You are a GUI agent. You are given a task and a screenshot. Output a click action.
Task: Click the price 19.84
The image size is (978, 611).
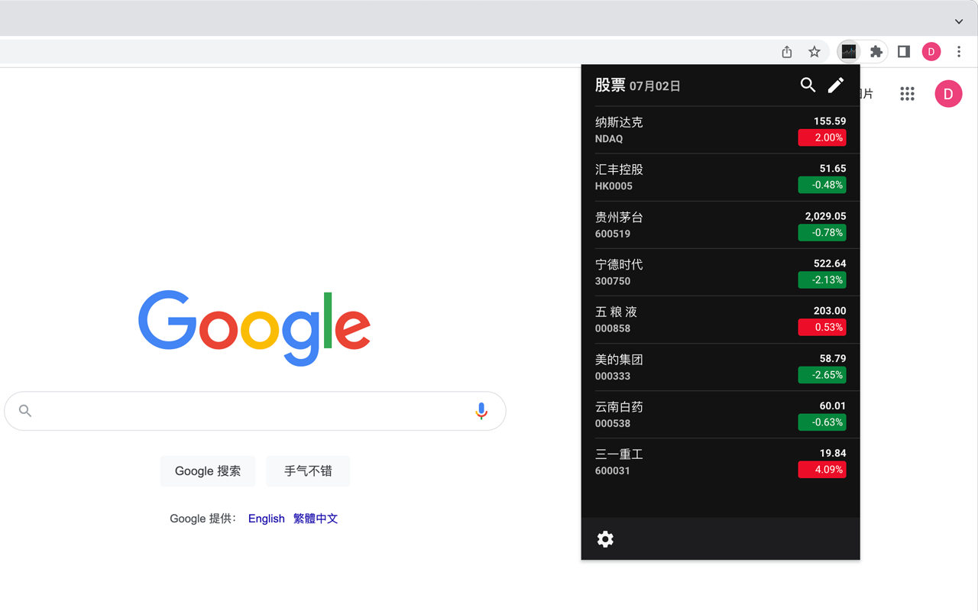click(833, 453)
